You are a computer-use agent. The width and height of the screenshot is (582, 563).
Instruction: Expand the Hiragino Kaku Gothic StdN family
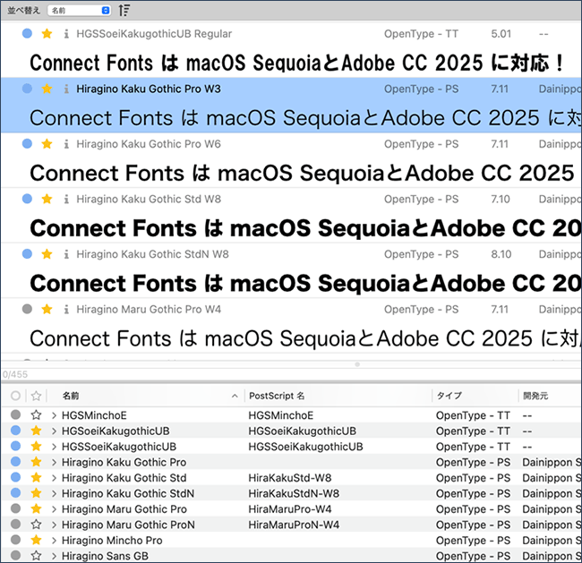54,493
